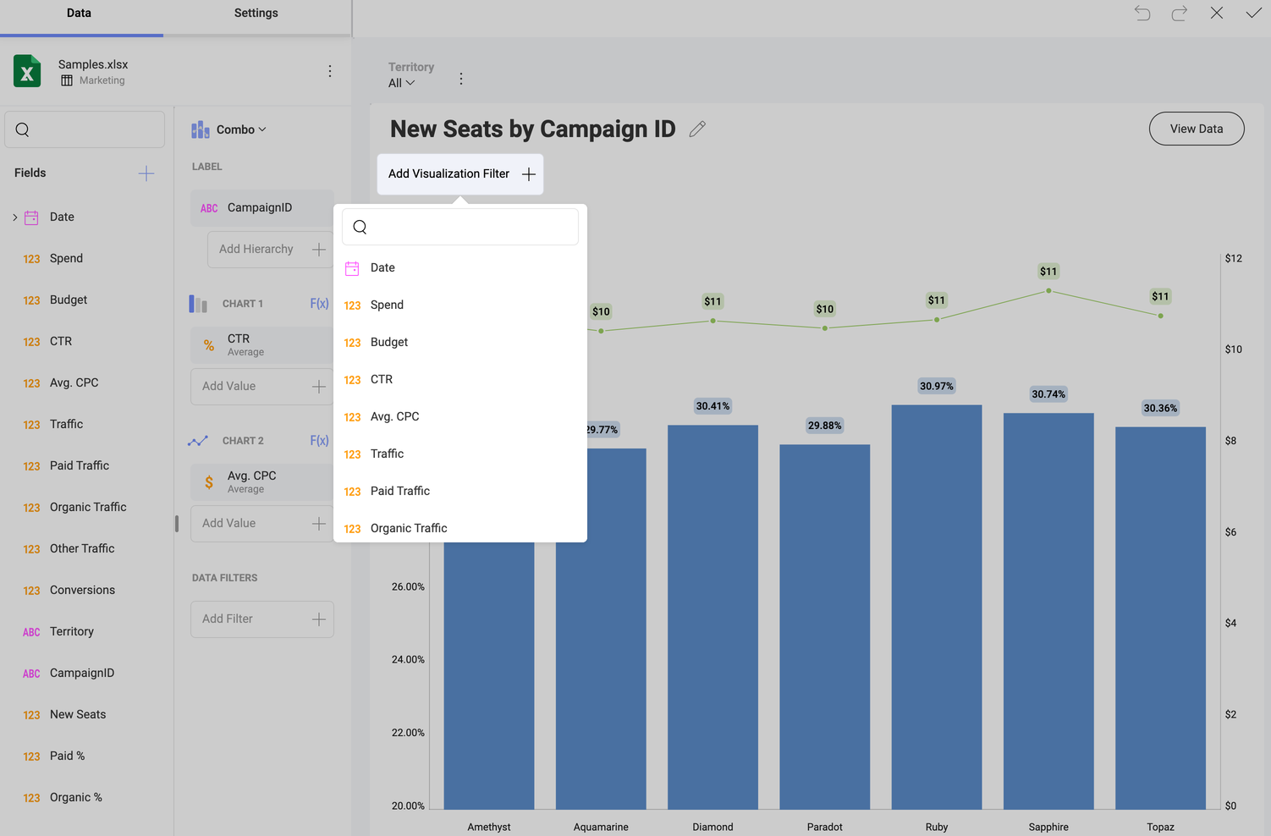Pick Organic Traffic in the filter popup
Viewport: 1271px width, 836px height.
pos(460,527)
